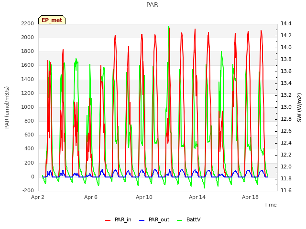Screen dimensions: 306x229
Task: Click the 13.0 right axis tick label
Action: coord(286,107)
